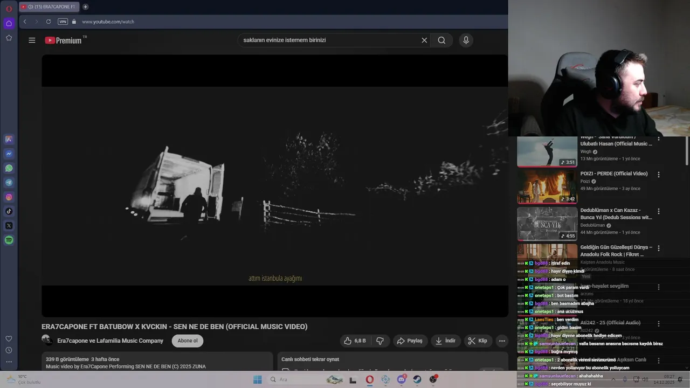Reload the YouTube page
Viewport: 690px width, 388px height.
[x=49, y=22]
